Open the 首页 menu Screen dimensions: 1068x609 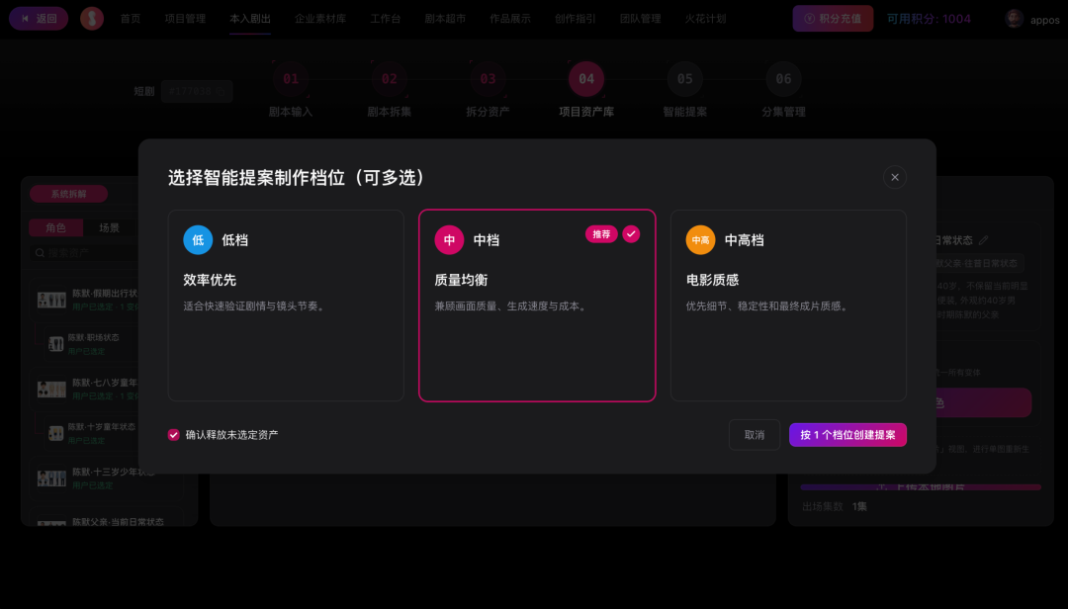coord(131,19)
